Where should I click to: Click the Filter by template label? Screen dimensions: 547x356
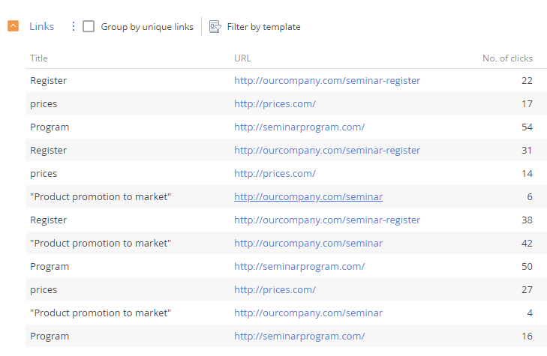(x=263, y=27)
